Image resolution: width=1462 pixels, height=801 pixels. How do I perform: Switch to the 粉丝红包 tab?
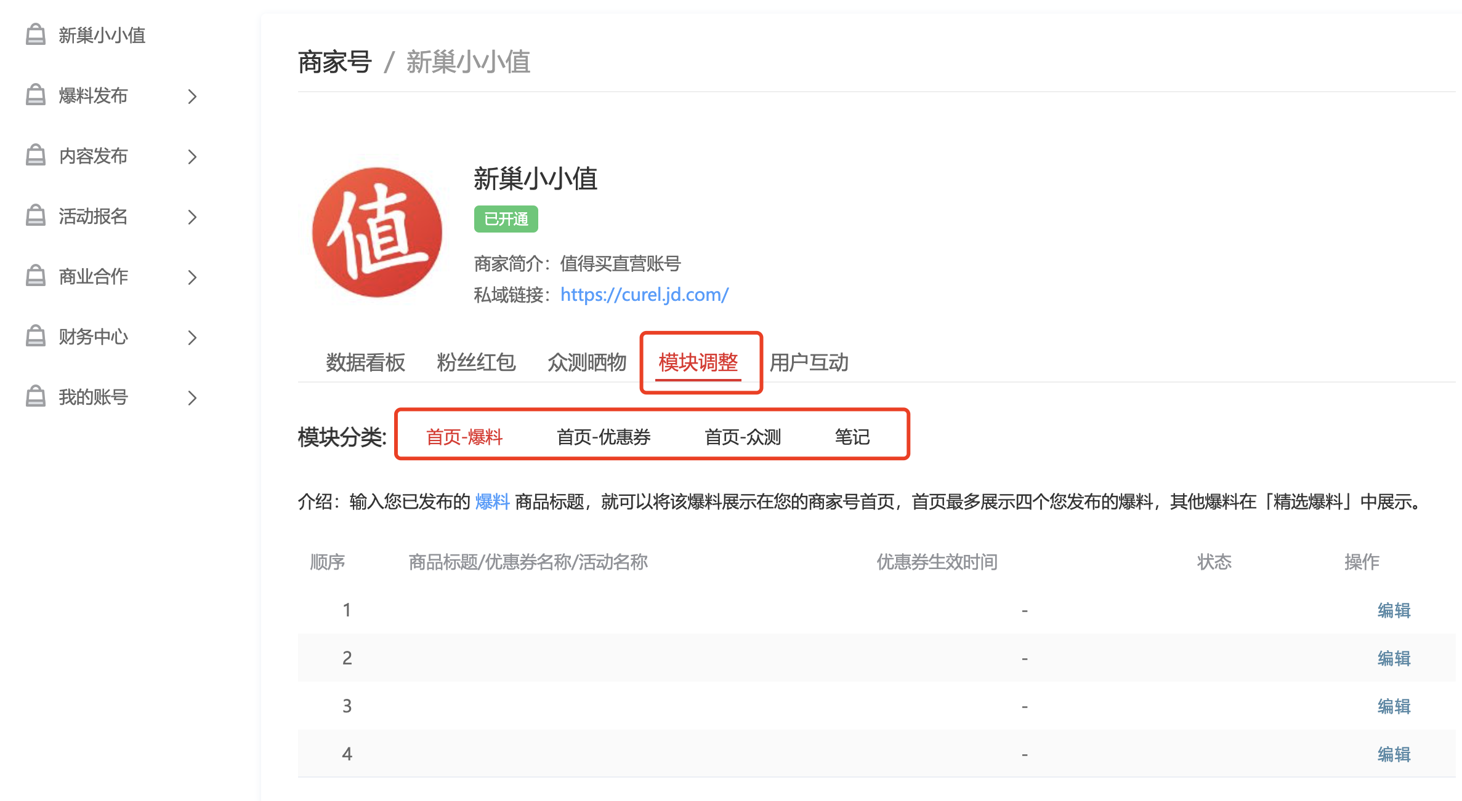476,362
